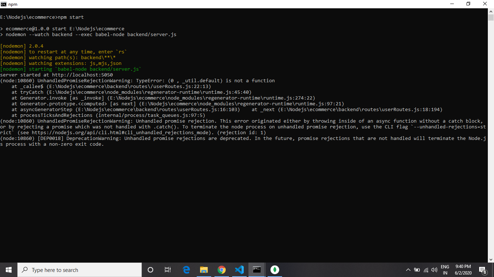Open the ENG IN language selector

point(445,270)
